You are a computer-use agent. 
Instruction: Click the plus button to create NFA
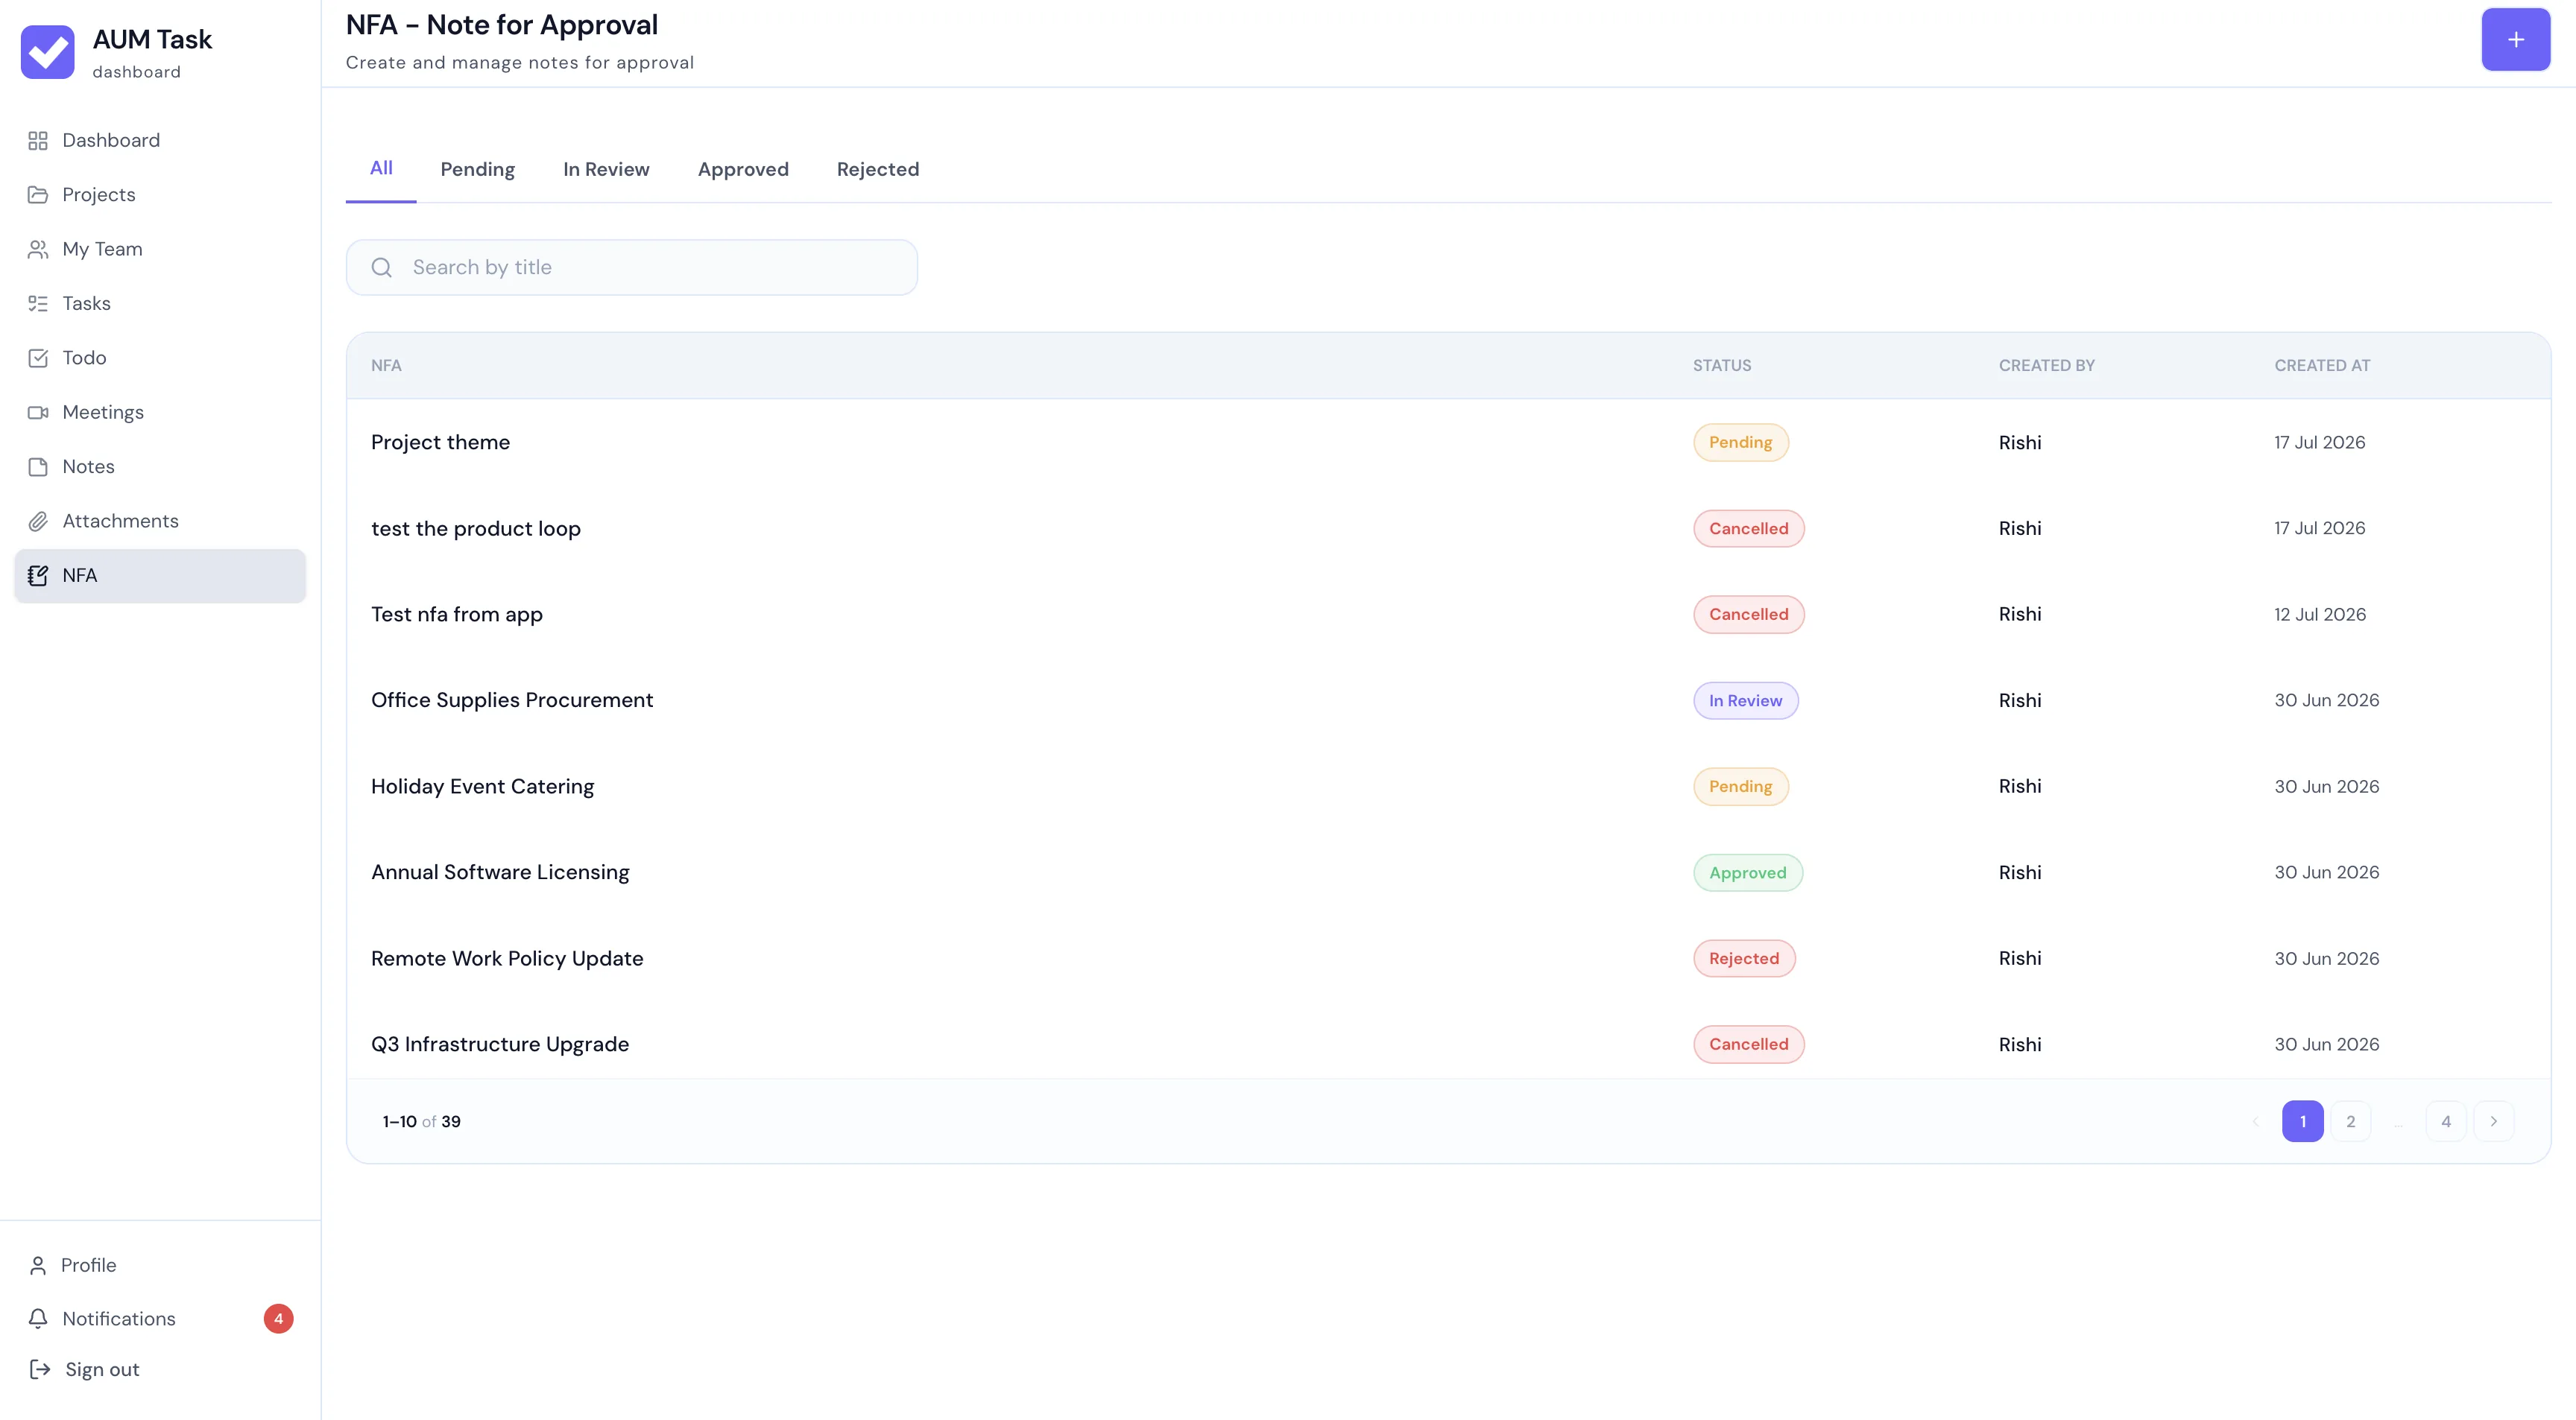click(x=2515, y=40)
